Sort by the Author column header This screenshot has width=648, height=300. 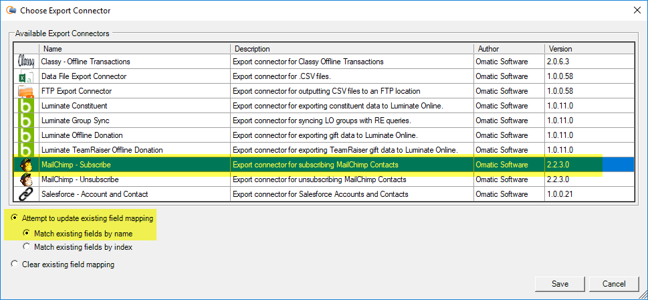tap(509, 48)
